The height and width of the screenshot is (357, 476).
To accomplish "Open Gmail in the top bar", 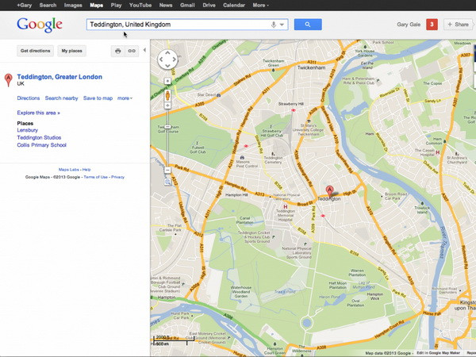I will tap(187, 6).
